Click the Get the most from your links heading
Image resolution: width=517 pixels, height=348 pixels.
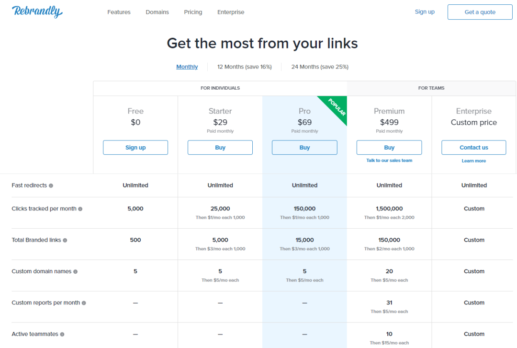click(262, 44)
